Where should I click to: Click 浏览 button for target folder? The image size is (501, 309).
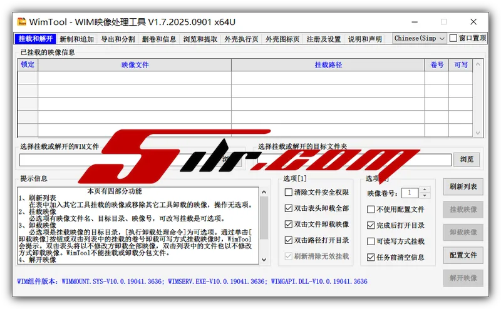[x=467, y=160]
